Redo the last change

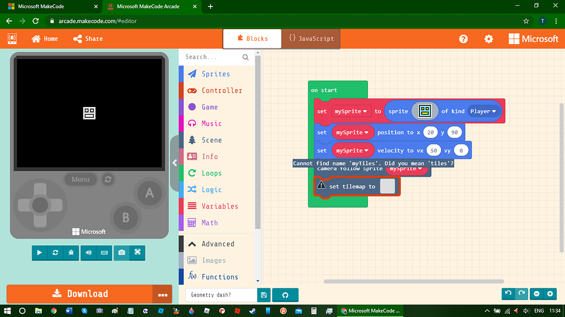click(x=521, y=294)
